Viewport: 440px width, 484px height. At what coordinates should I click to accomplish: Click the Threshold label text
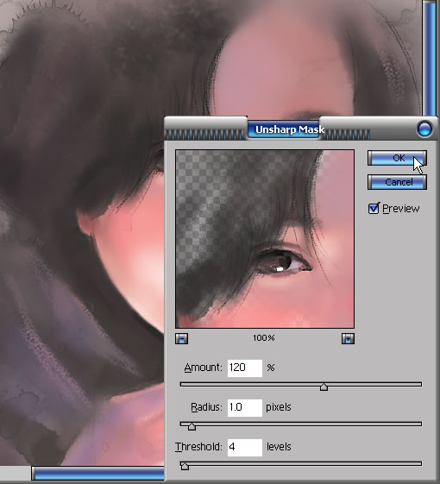[198, 447]
